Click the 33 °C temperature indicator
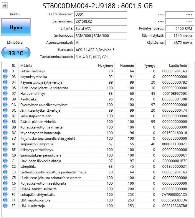The width and height of the screenshot is (195, 218). pos(16,53)
